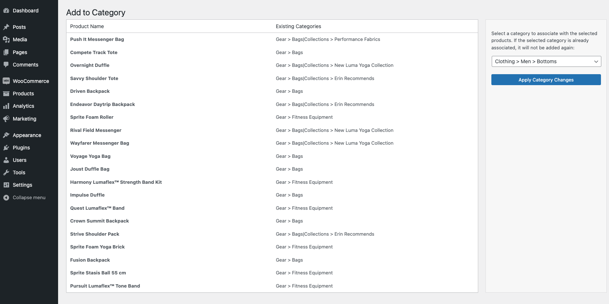Select Driven Backpack product
Image resolution: width=609 pixels, height=304 pixels.
pyautogui.click(x=90, y=91)
